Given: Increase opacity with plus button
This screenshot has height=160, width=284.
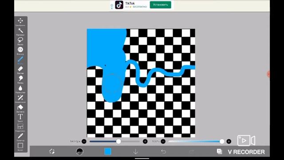Looking at the screenshot, I should coord(229,141).
